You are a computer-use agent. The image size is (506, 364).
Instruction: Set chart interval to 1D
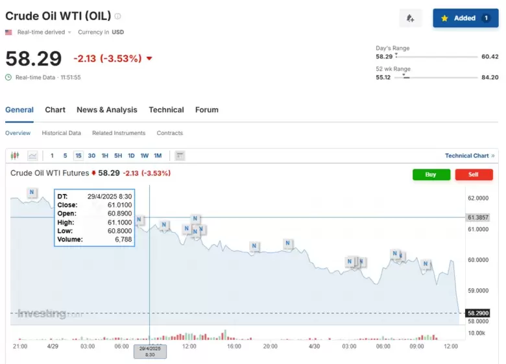pos(131,156)
